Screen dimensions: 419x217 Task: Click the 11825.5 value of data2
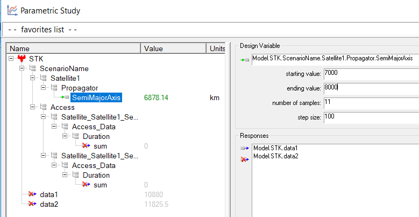[x=157, y=204]
